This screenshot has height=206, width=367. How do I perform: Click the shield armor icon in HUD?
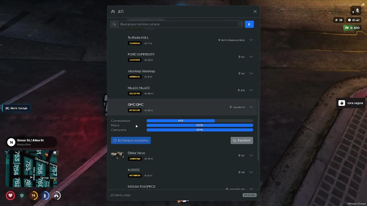click(x=22, y=196)
